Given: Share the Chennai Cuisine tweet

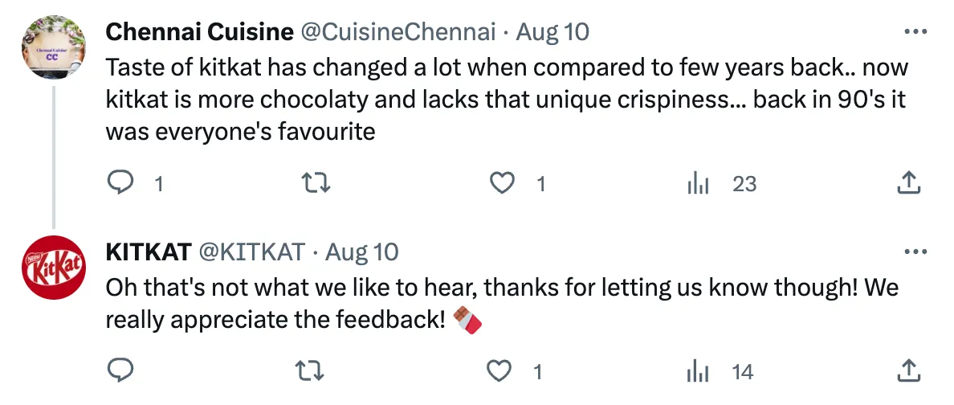Looking at the screenshot, I should 907,184.
